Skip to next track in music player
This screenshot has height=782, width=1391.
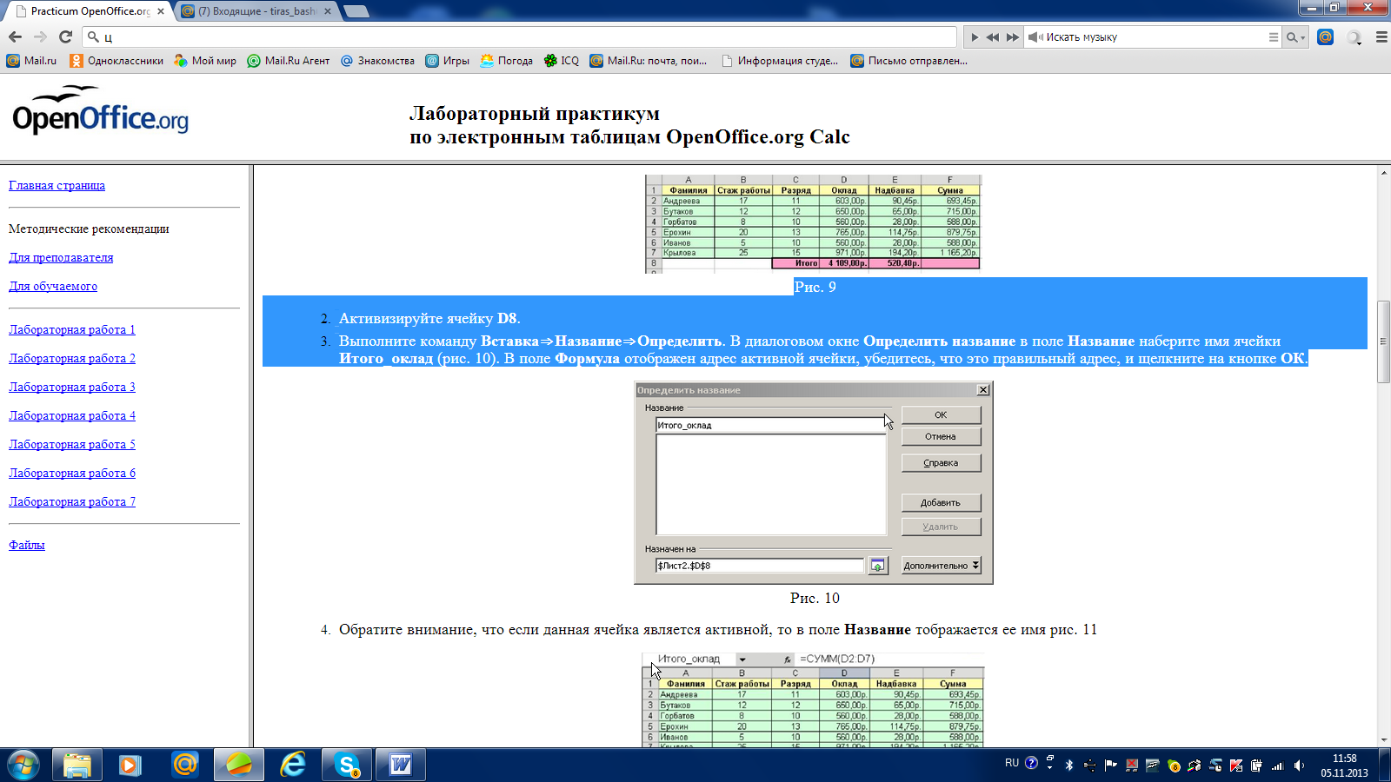pyautogui.click(x=1013, y=36)
